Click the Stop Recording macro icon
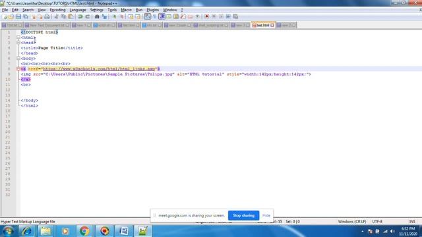The width and height of the screenshot is (422, 237). click(214, 16)
